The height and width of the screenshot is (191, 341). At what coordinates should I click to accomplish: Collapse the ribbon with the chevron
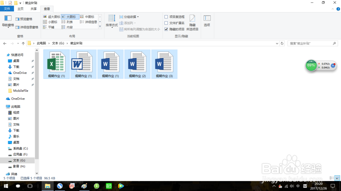[333, 9]
